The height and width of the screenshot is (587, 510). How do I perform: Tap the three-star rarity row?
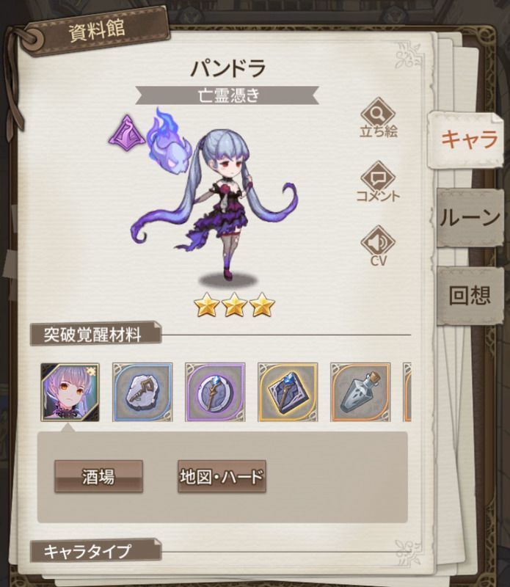234,305
